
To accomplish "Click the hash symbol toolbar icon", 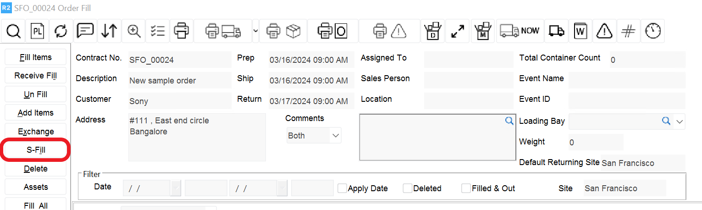I will [x=628, y=31].
